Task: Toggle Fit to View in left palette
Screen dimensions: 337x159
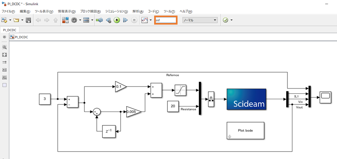Action: click(5, 55)
